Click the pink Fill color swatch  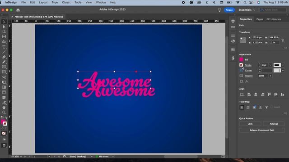241,59
